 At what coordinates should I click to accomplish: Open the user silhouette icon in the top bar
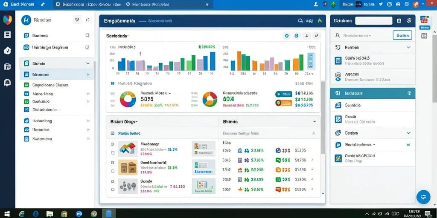[316, 4]
